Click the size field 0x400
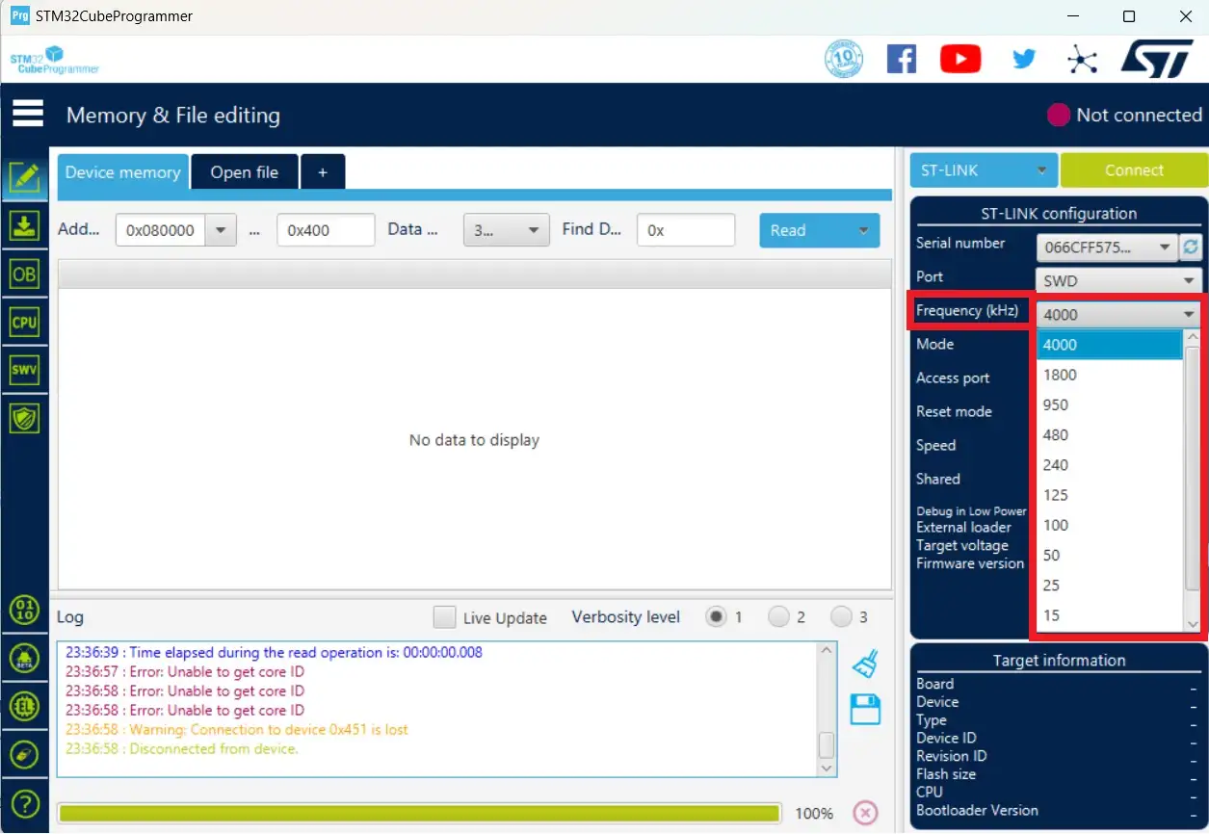The width and height of the screenshot is (1209, 834). pyautogui.click(x=326, y=230)
